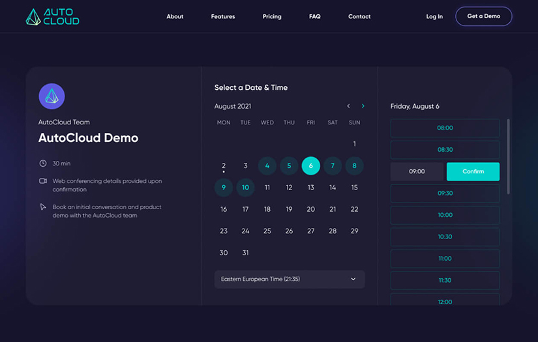This screenshot has width=538, height=342.
Task: Click the AutoCloud logo in header
Action: click(x=53, y=16)
